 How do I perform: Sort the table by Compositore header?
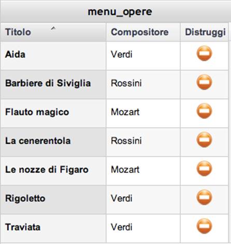(x=143, y=32)
